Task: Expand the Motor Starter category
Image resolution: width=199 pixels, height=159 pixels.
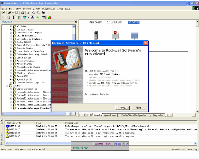Action: pos(11,64)
